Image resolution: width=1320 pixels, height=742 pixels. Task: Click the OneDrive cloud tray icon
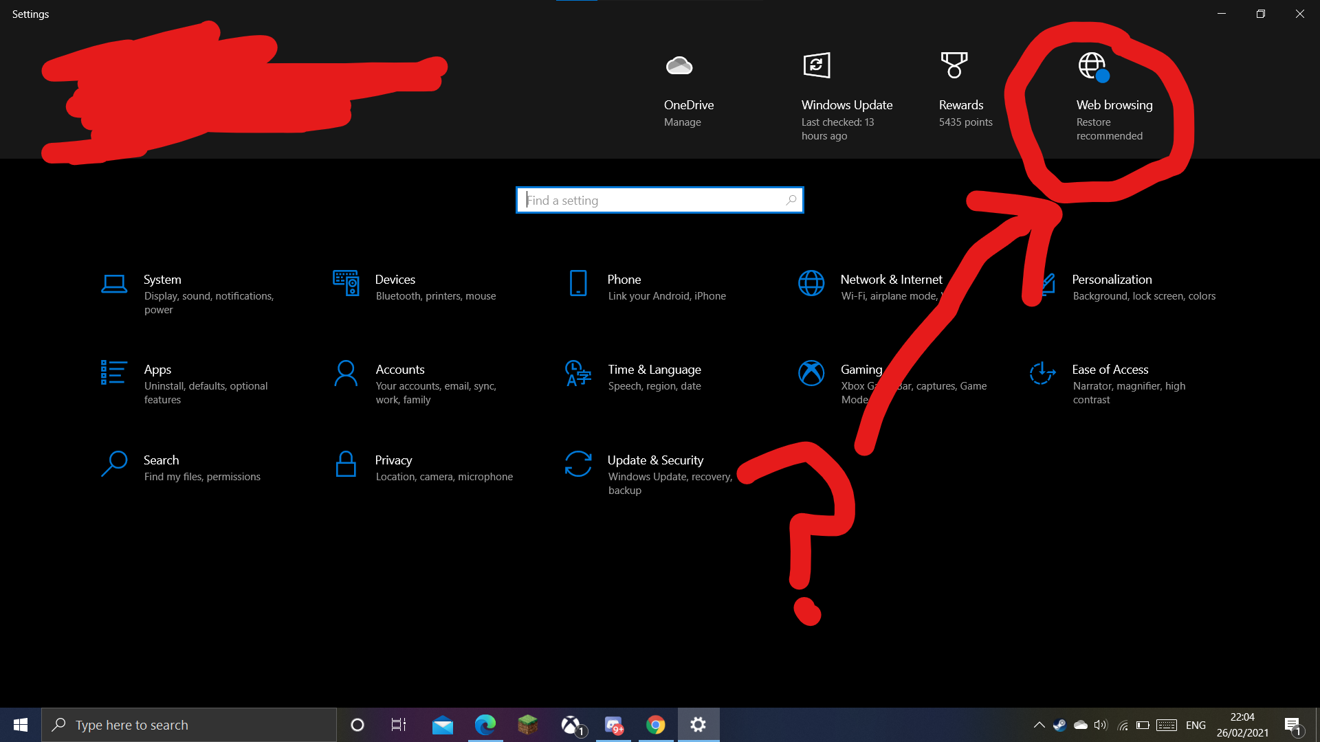coord(1081,725)
